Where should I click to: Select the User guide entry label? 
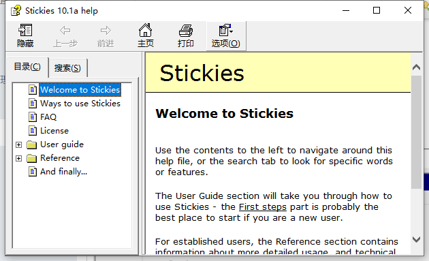point(62,144)
